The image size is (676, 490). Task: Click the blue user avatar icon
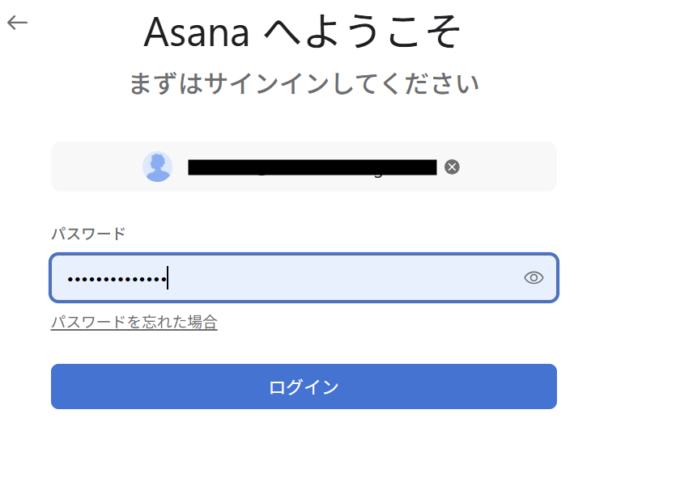click(157, 167)
